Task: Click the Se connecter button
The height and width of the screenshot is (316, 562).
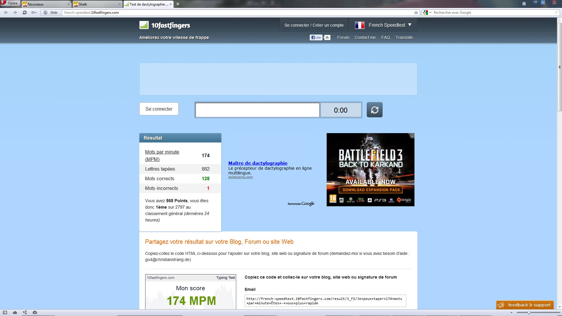Action: [x=159, y=109]
